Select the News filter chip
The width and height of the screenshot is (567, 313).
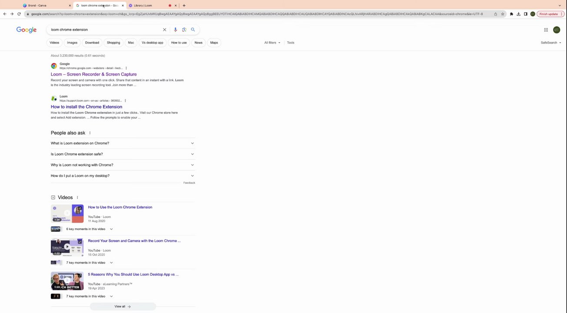[x=198, y=43]
